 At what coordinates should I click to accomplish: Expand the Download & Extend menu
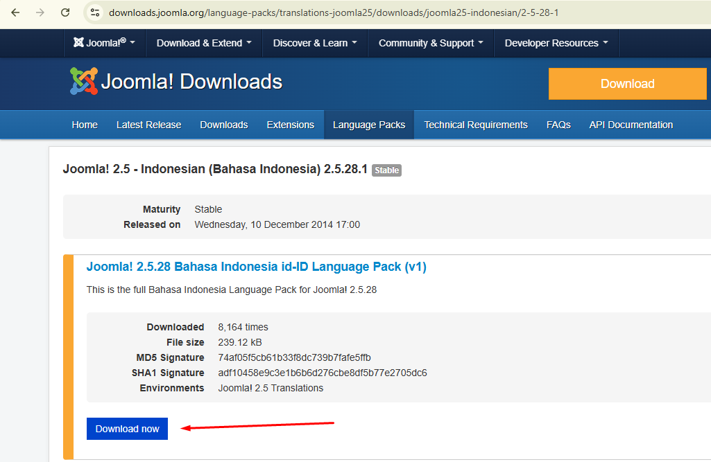(204, 43)
